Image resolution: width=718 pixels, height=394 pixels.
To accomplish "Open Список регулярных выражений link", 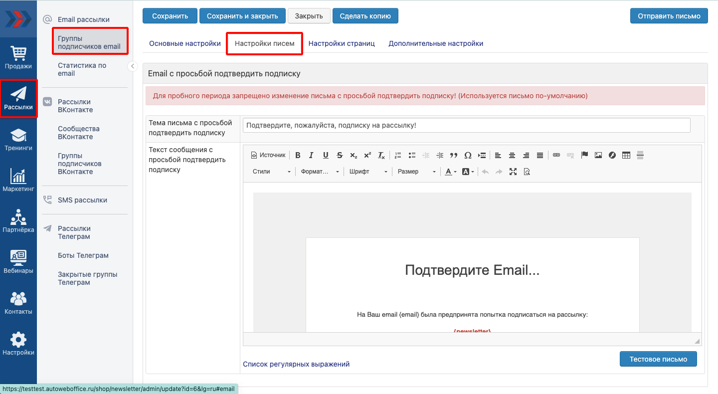I will coord(296,364).
